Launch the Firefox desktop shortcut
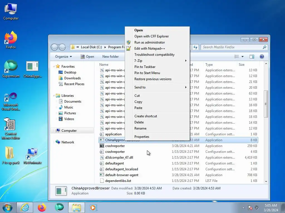Image resolution: width=285 pixels, height=213 pixels. 11,40
